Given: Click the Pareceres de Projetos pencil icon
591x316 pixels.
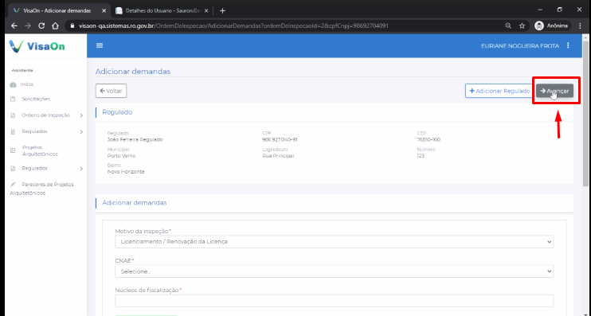Looking at the screenshot, I should (x=14, y=185).
